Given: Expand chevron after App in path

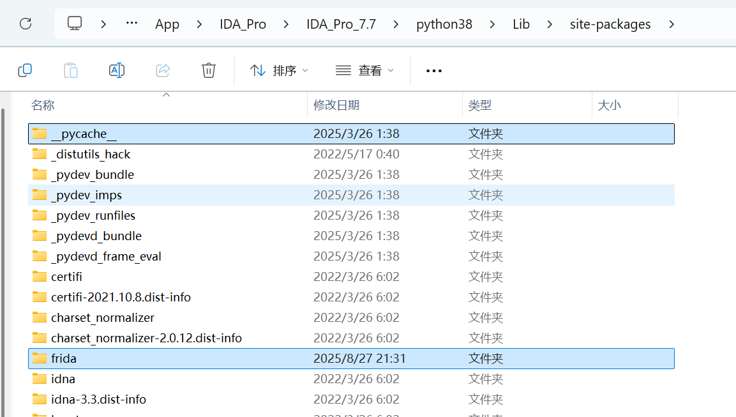Looking at the screenshot, I should coord(200,24).
